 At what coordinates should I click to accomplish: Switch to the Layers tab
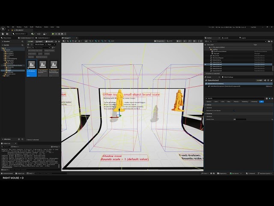click(243, 38)
